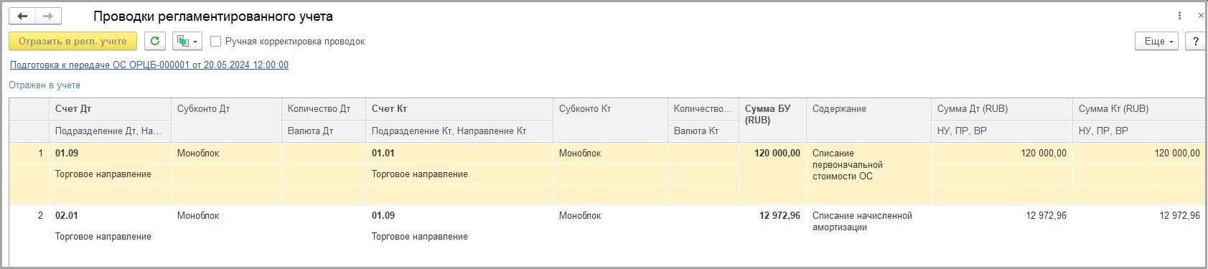
Task: Open the vertical three-dots window menu
Action: click(x=1180, y=16)
